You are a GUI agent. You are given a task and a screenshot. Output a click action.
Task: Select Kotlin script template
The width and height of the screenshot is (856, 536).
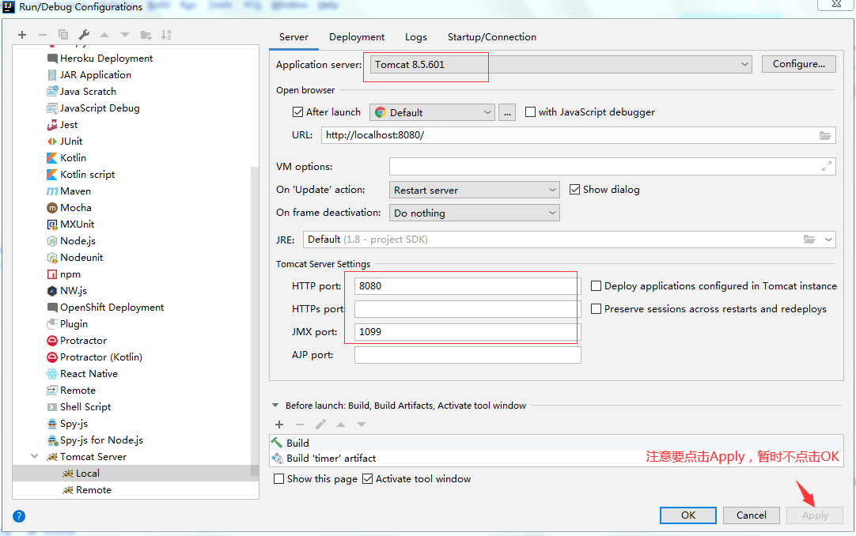click(x=81, y=175)
